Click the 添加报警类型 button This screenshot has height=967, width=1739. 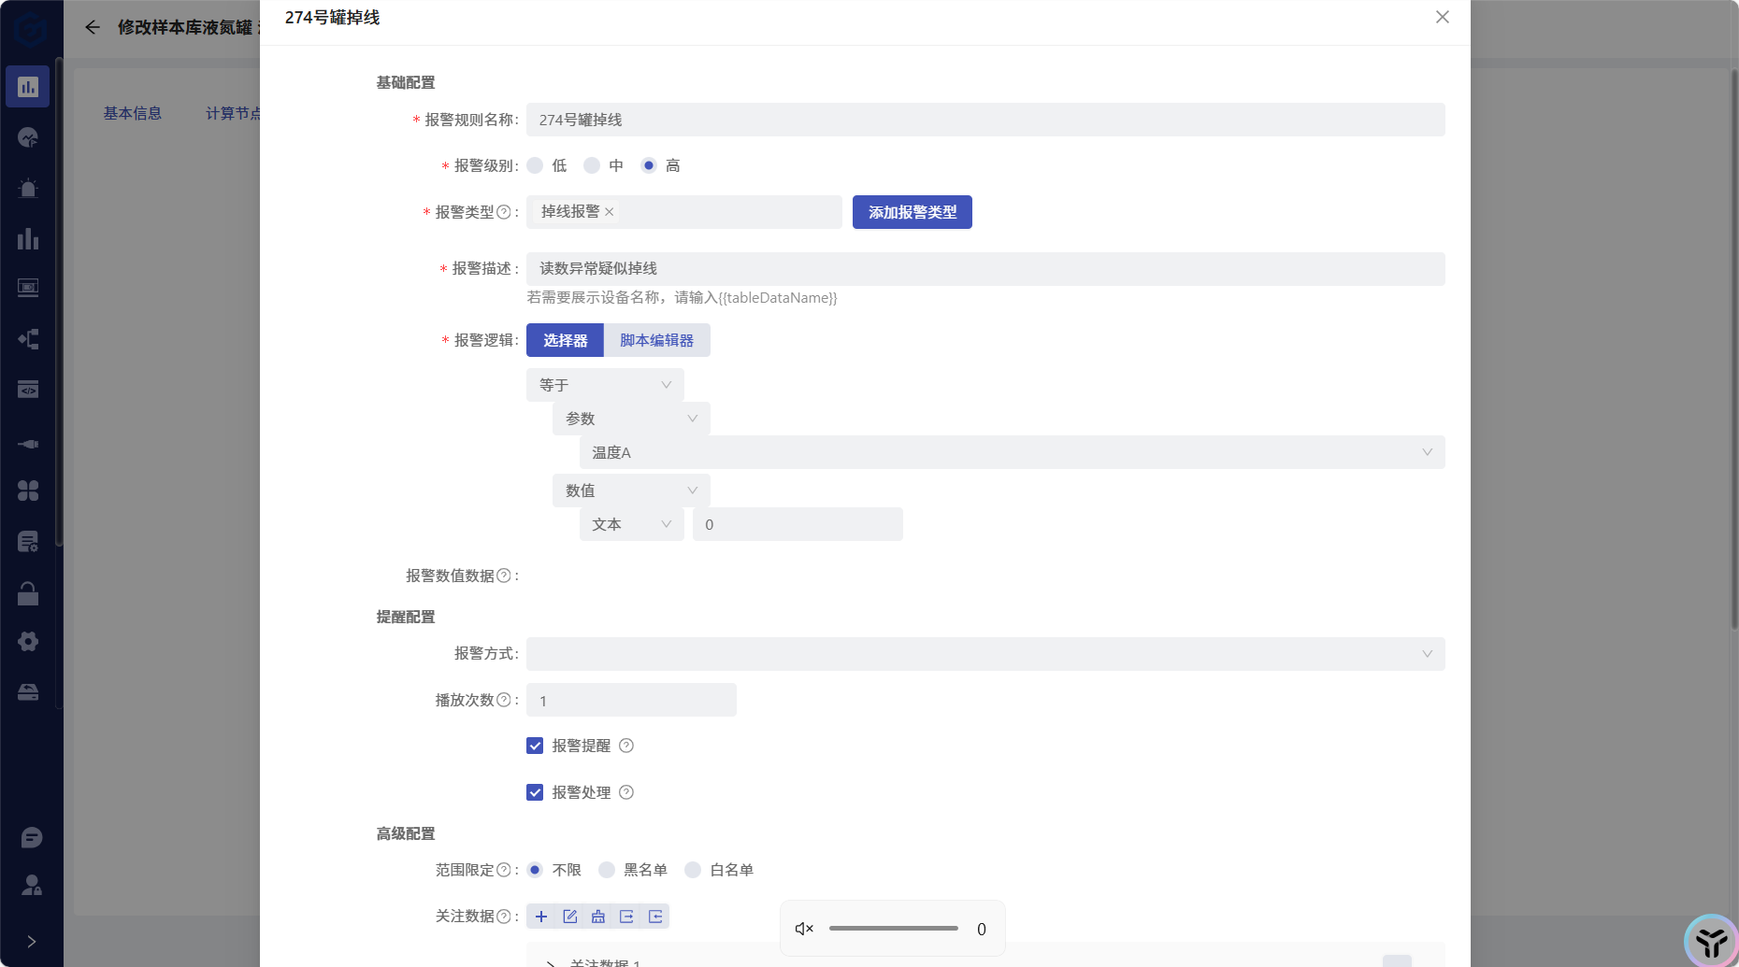(x=912, y=212)
